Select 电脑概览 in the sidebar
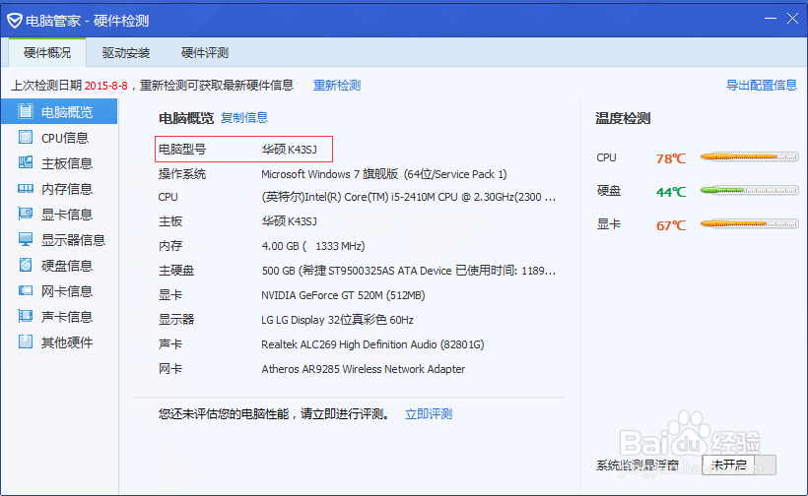The width and height of the screenshot is (808, 496). pyautogui.click(x=59, y=111)
